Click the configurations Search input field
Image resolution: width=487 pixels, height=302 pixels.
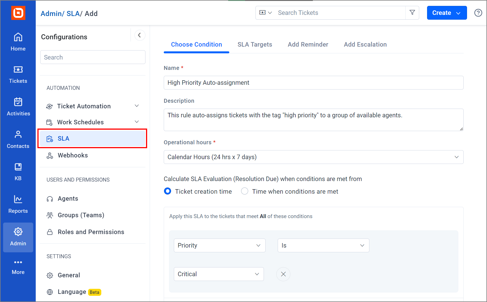[x=93, y=57]
